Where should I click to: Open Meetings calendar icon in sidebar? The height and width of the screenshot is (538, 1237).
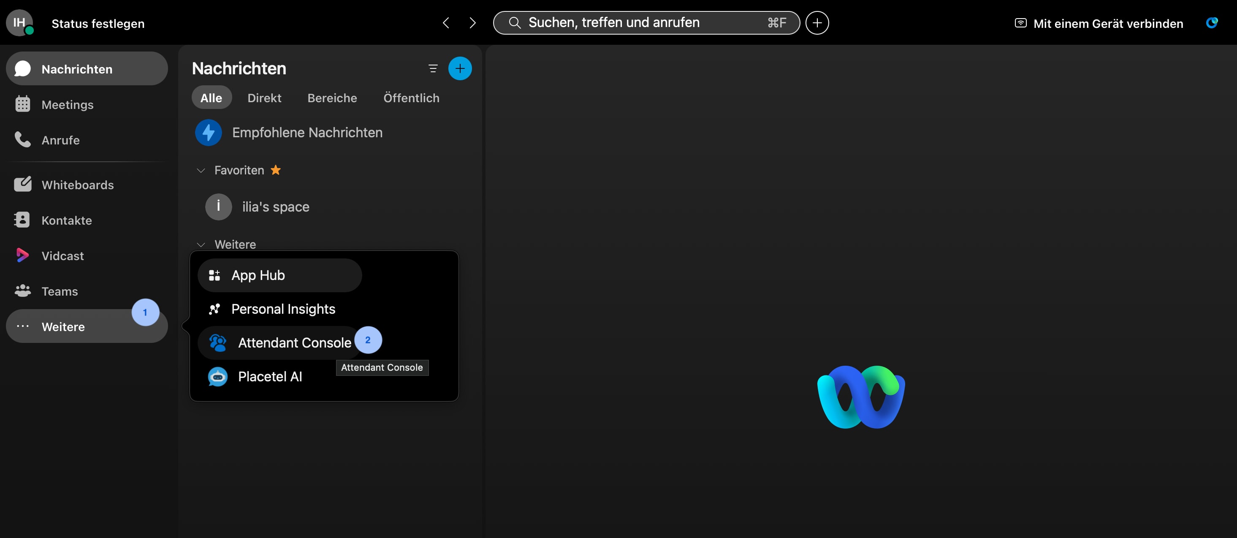point(22,104)
